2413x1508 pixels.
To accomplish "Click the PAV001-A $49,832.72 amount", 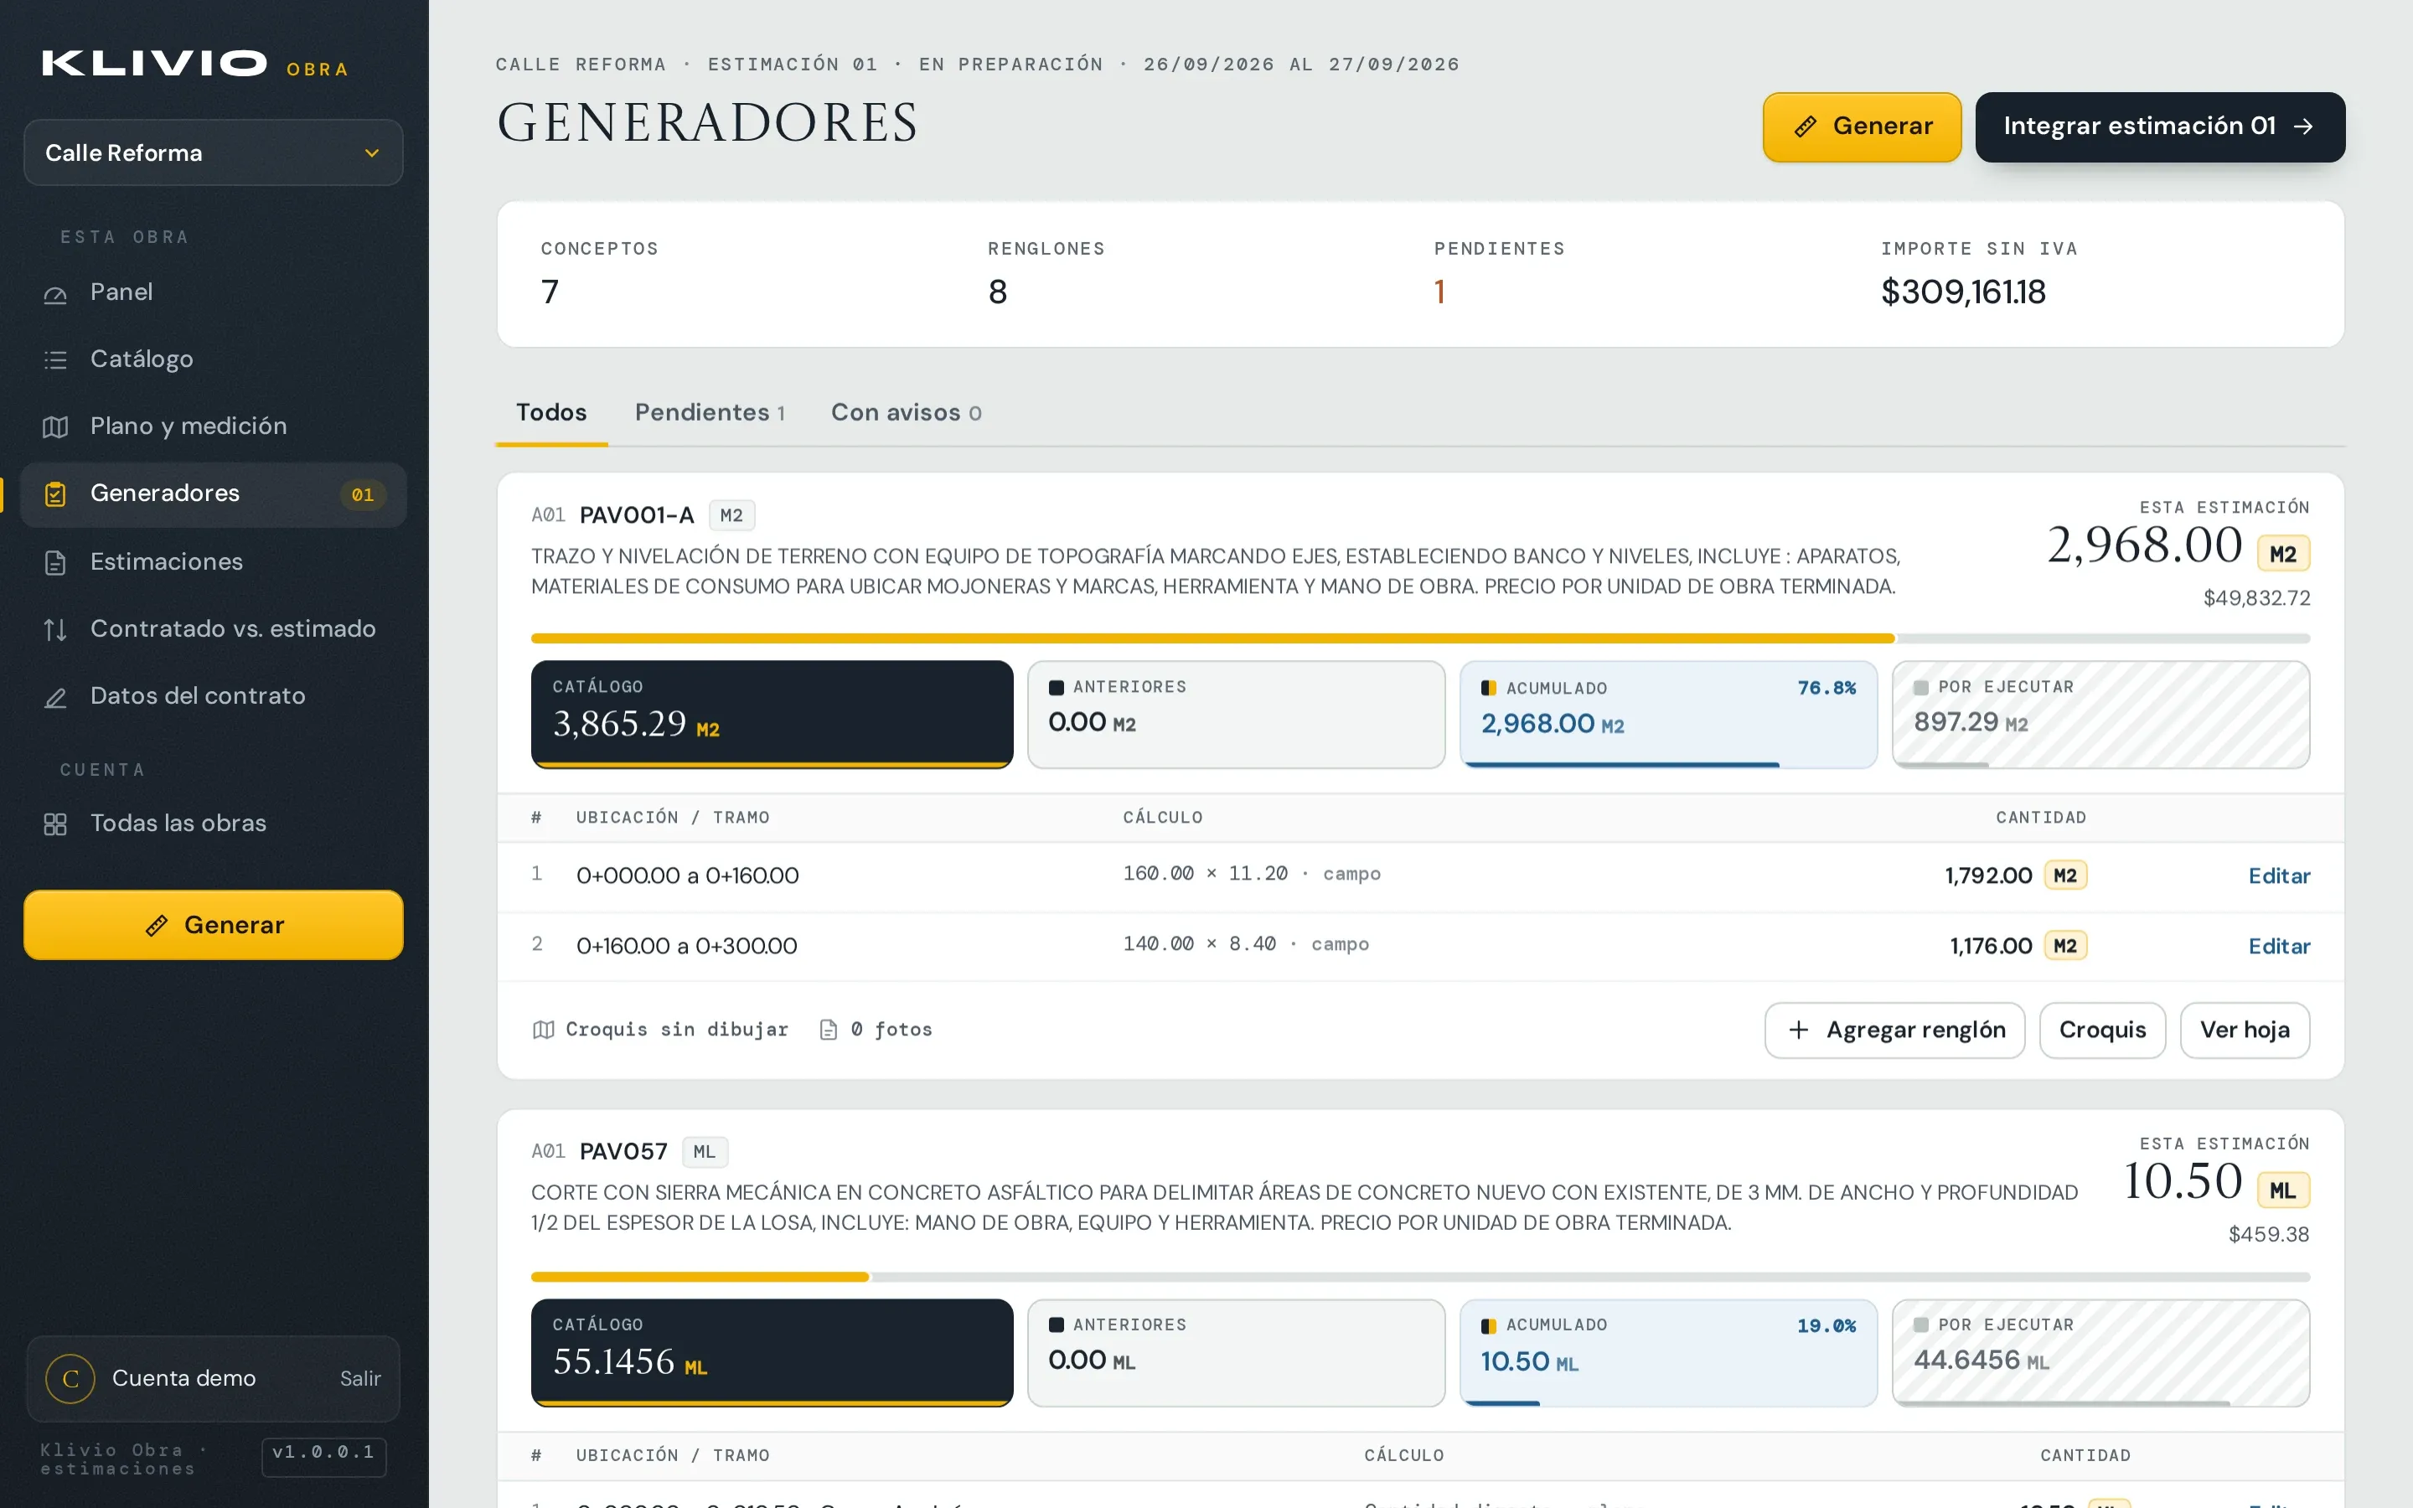I will click(2255, 598).
